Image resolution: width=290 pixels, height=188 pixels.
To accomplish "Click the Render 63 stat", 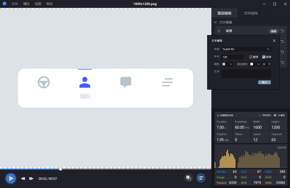I will (227, 172).
